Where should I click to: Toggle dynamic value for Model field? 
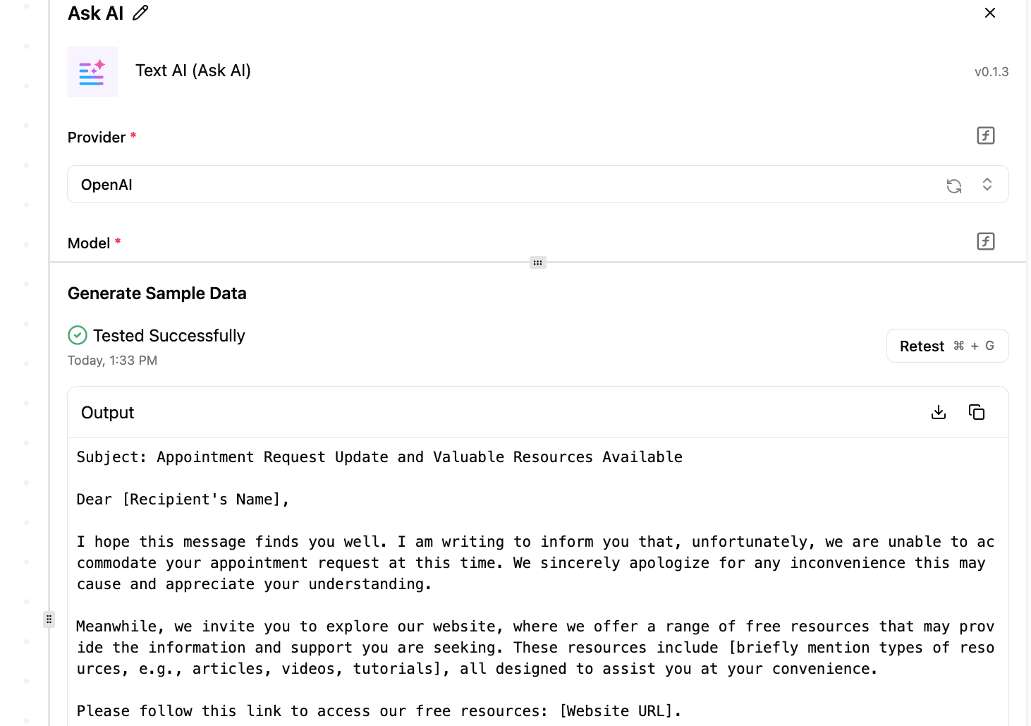[985, 241]
